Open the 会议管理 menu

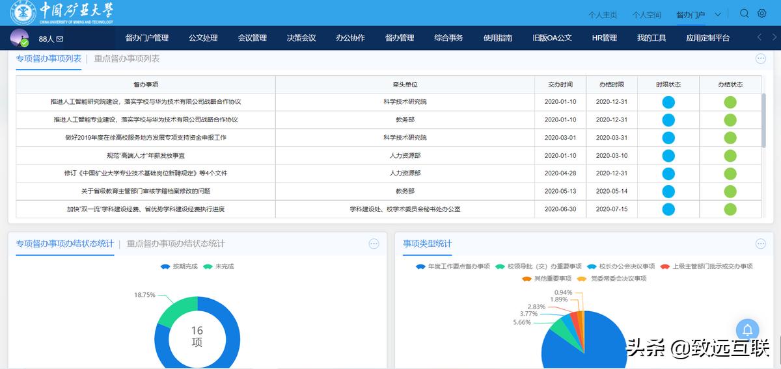pos(253,38)
